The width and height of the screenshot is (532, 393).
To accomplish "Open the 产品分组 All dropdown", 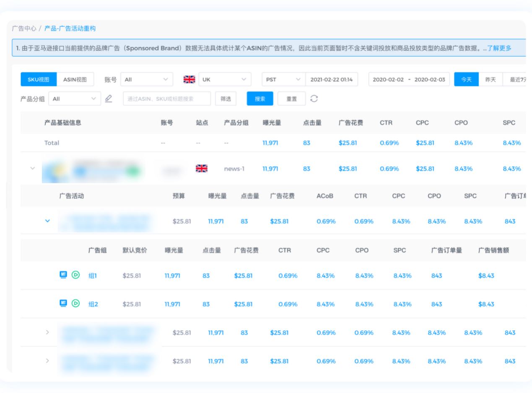I will pos(75,99).
